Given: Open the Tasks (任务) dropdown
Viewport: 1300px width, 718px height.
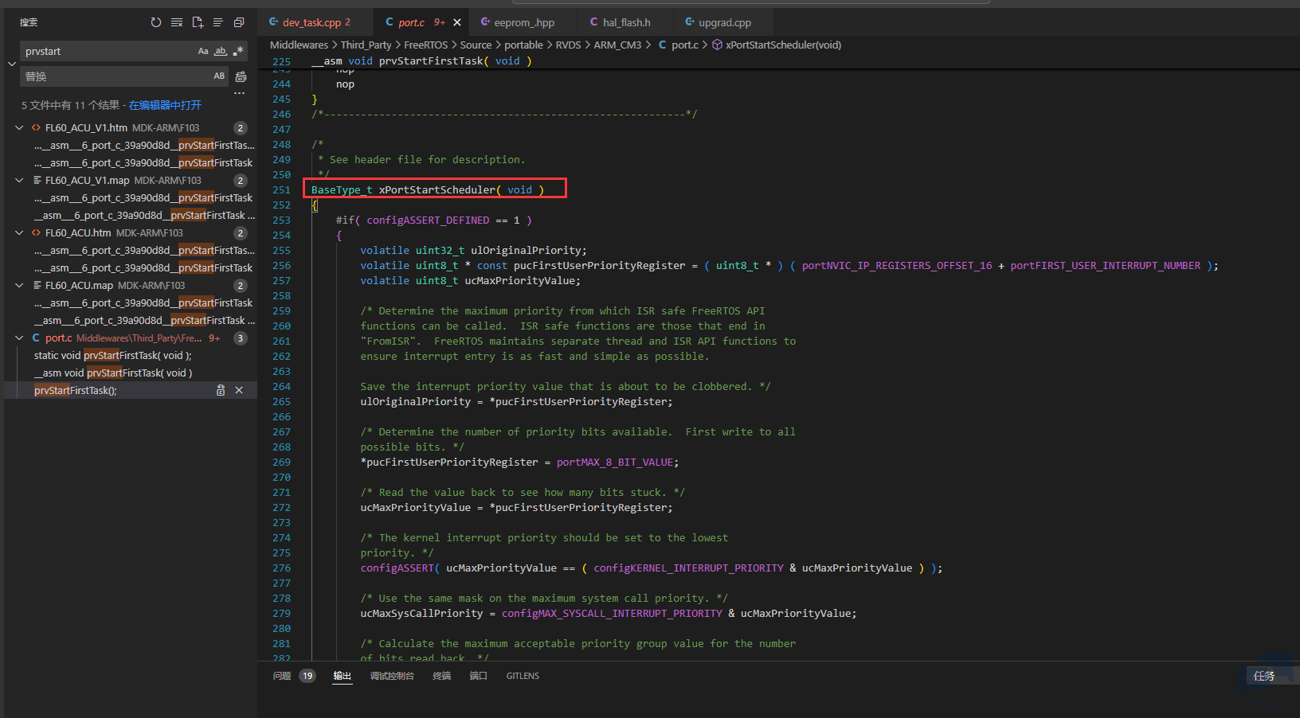Looking at the screenshot, I should point(1271,676).
